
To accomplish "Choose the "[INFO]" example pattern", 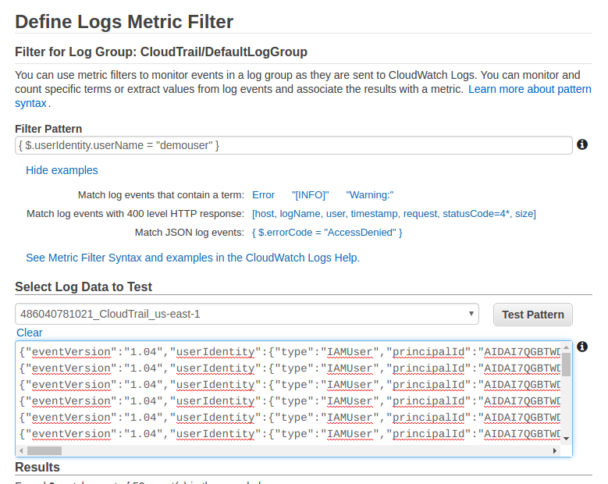I will click(310, 194).
